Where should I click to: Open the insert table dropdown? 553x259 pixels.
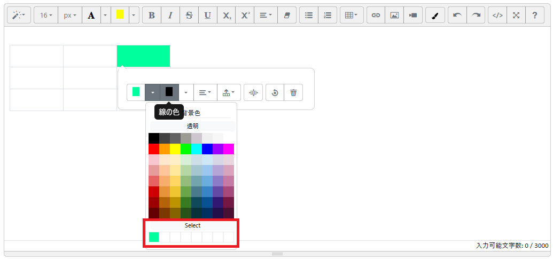point(351,15)
